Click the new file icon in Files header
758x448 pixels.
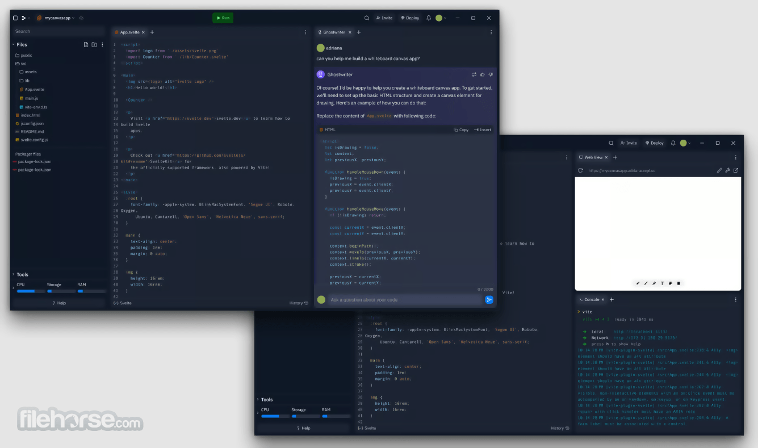pos(86,44)
